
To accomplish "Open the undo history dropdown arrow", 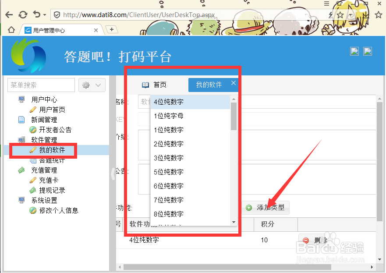I will [45, 15].
